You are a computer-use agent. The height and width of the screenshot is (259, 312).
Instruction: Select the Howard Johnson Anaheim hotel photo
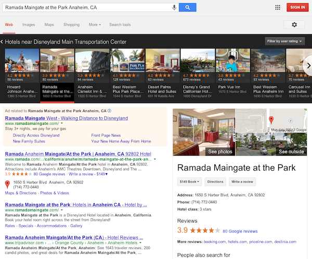tap(22, 60)
